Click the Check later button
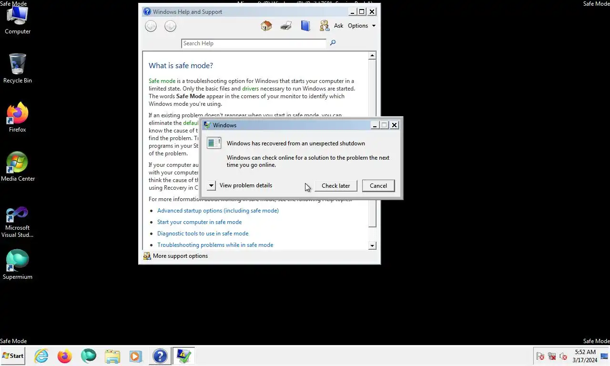This screenshot has width=610, height=366. [335, 186]
